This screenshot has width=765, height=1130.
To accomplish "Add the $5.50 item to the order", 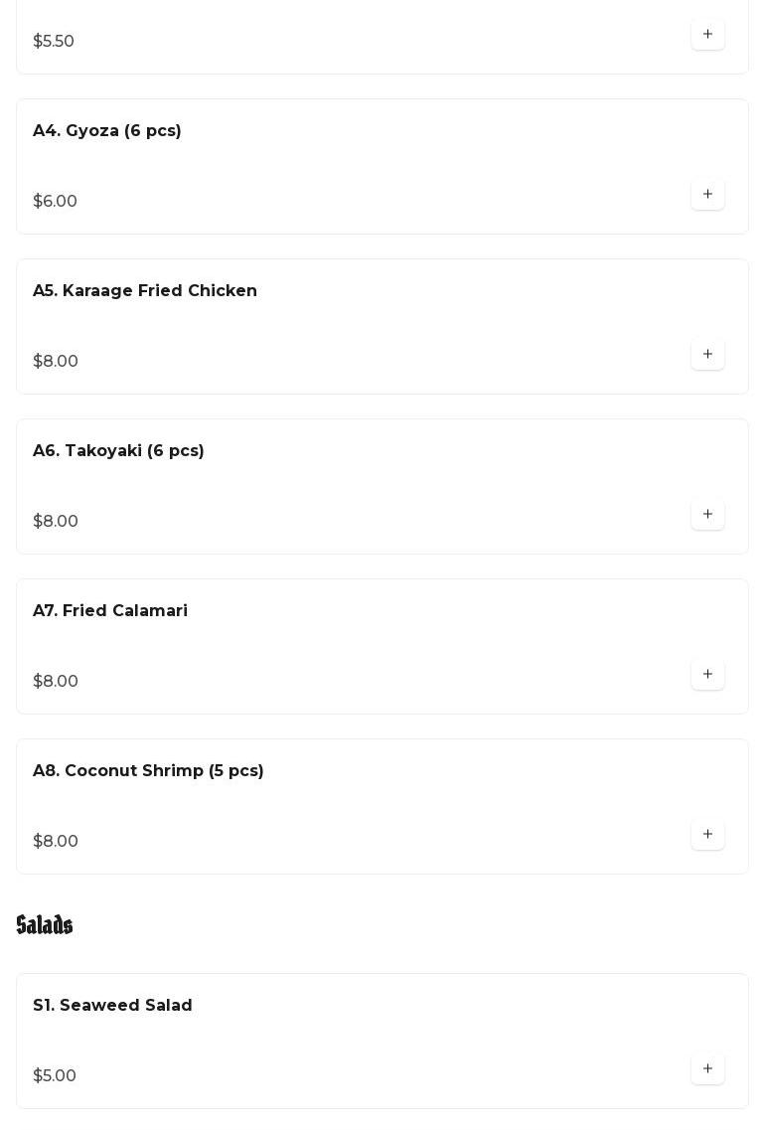I will [x=707, y=35].
